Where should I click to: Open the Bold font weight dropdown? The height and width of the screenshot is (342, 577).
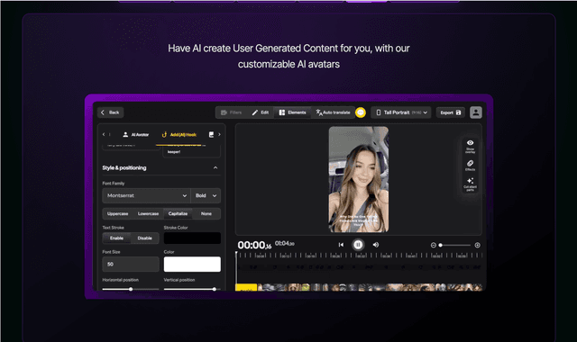[206, 195]
